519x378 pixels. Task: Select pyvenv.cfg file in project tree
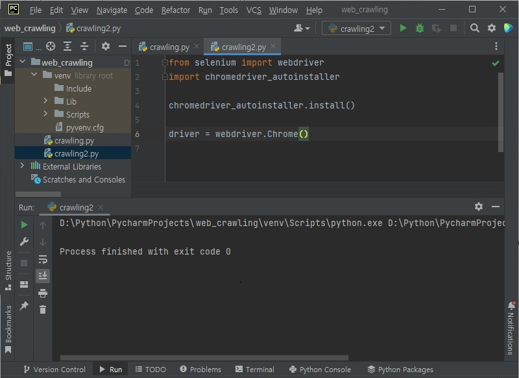coord(84,127)
